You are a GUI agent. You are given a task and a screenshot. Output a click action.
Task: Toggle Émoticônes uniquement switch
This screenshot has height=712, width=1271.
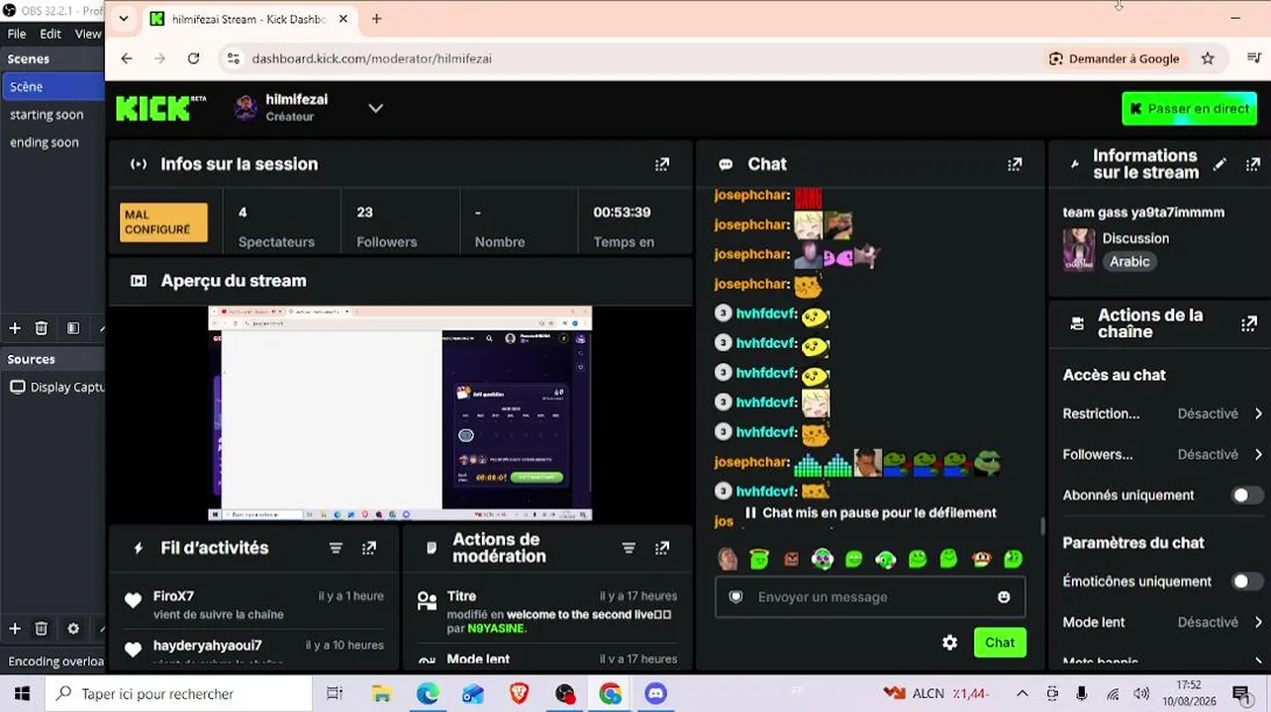point(1246,581)
